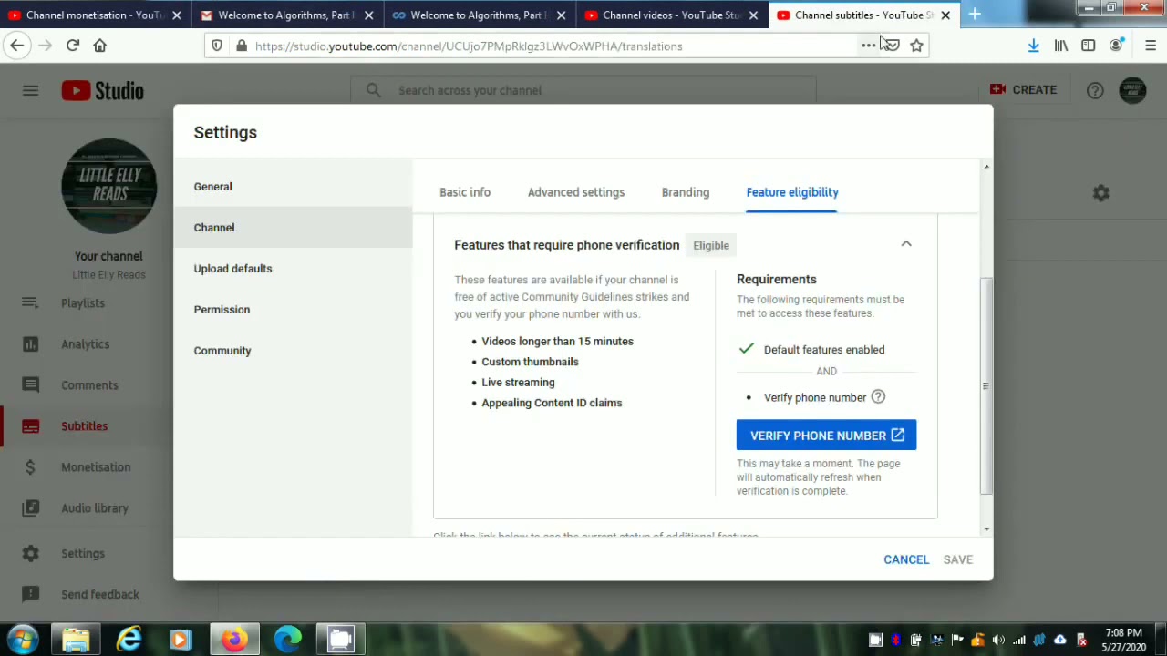Cancel the Settings dialog

[906, 559]
